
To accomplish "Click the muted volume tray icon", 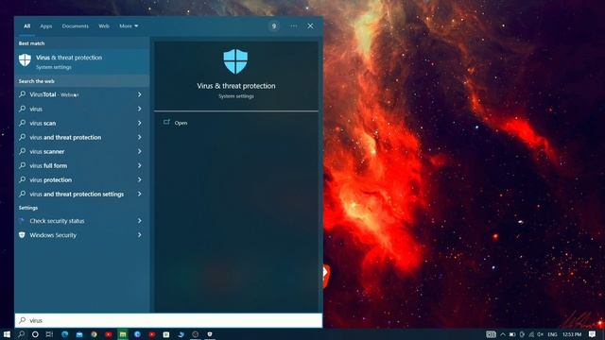I will (541, 334).
